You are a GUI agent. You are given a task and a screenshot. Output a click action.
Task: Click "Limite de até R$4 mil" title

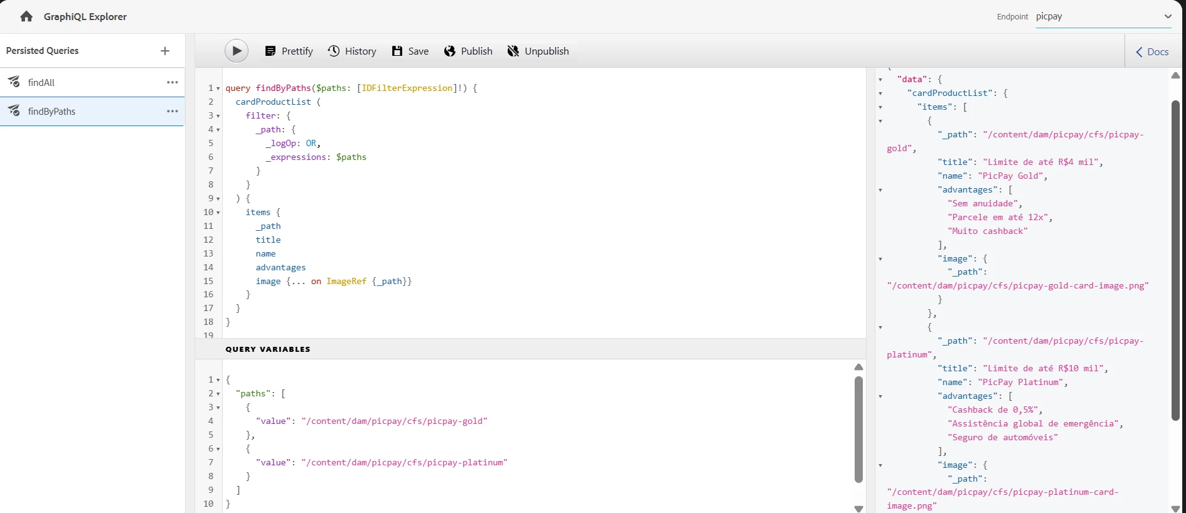(x=1040, y=162)
